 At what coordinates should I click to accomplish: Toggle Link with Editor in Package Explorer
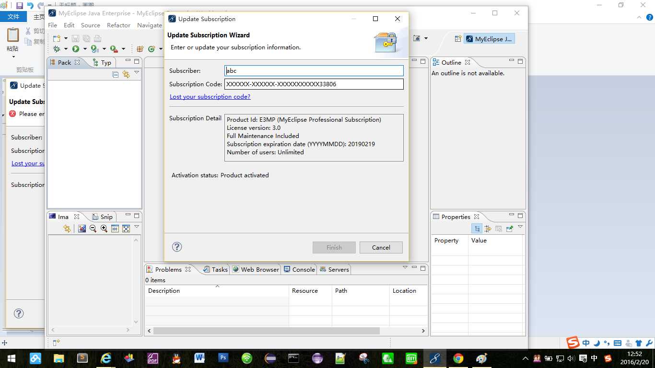(126, 74)
